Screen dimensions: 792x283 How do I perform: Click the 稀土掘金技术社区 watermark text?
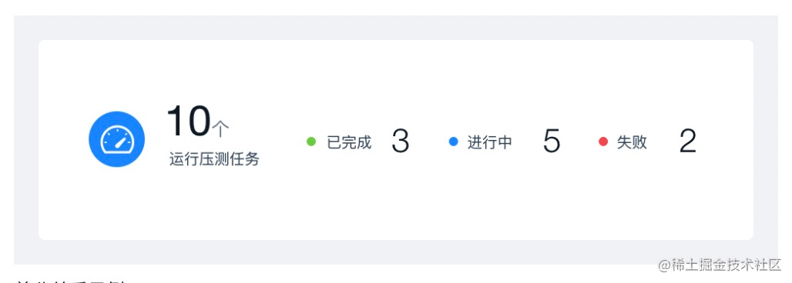[727, 265]
